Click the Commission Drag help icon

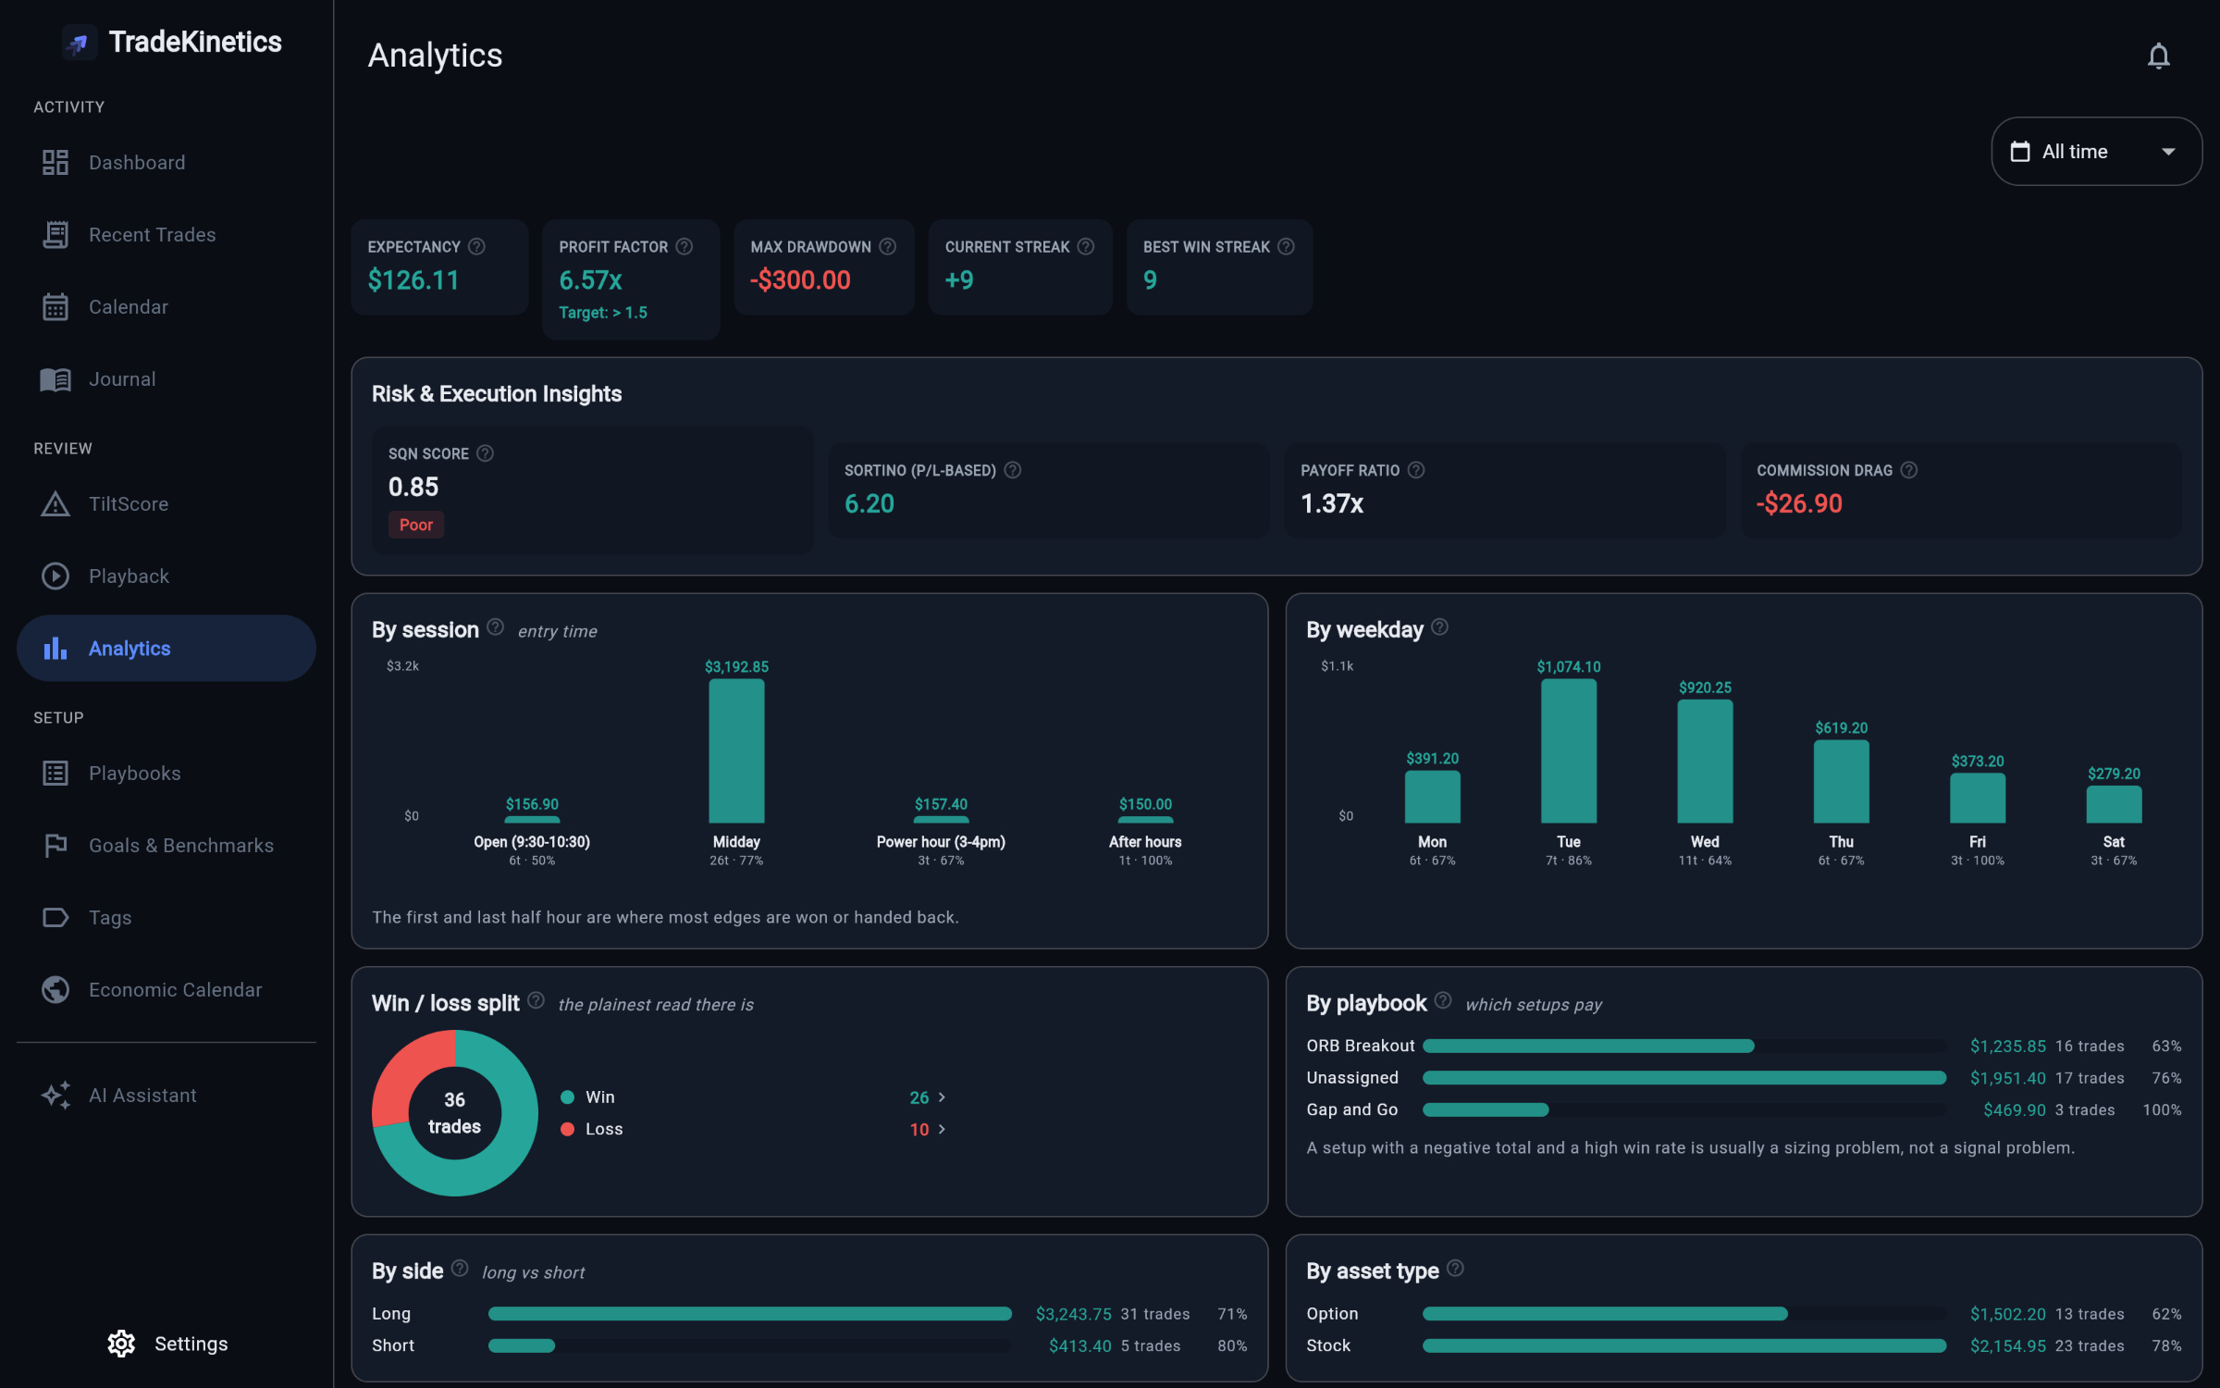coord(1909,470)
